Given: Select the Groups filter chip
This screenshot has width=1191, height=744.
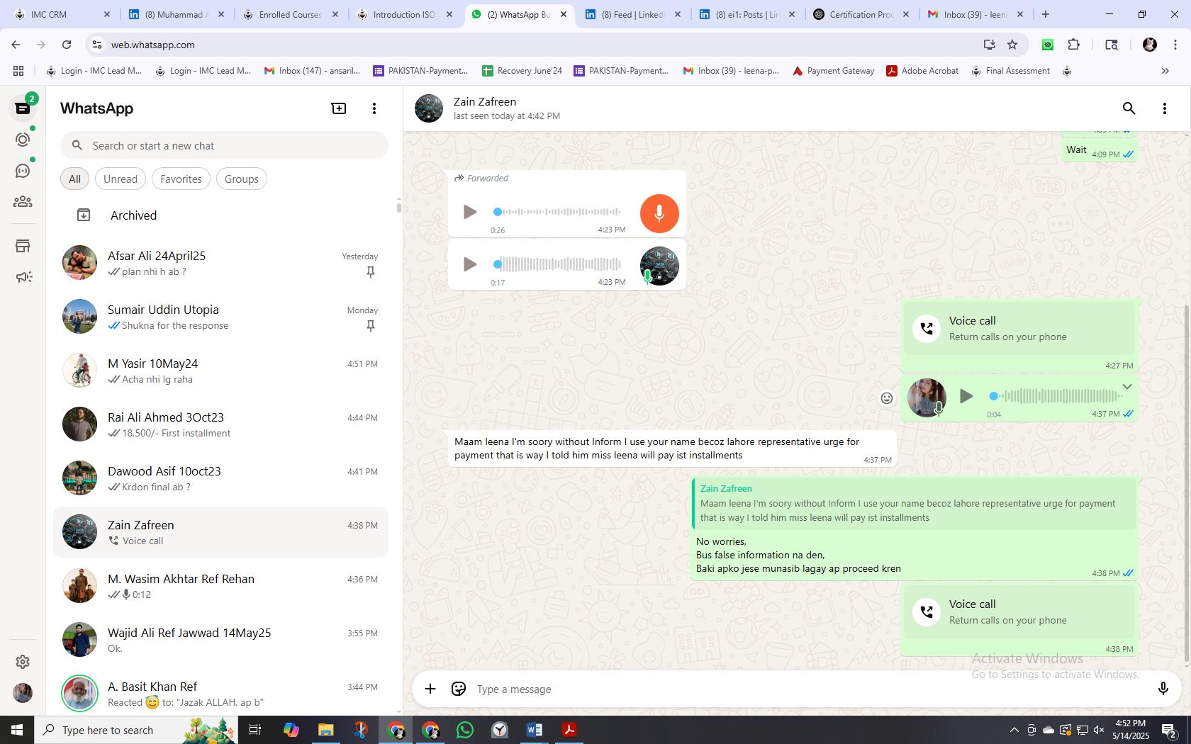Looking at the screenshot, I should 241,179.
